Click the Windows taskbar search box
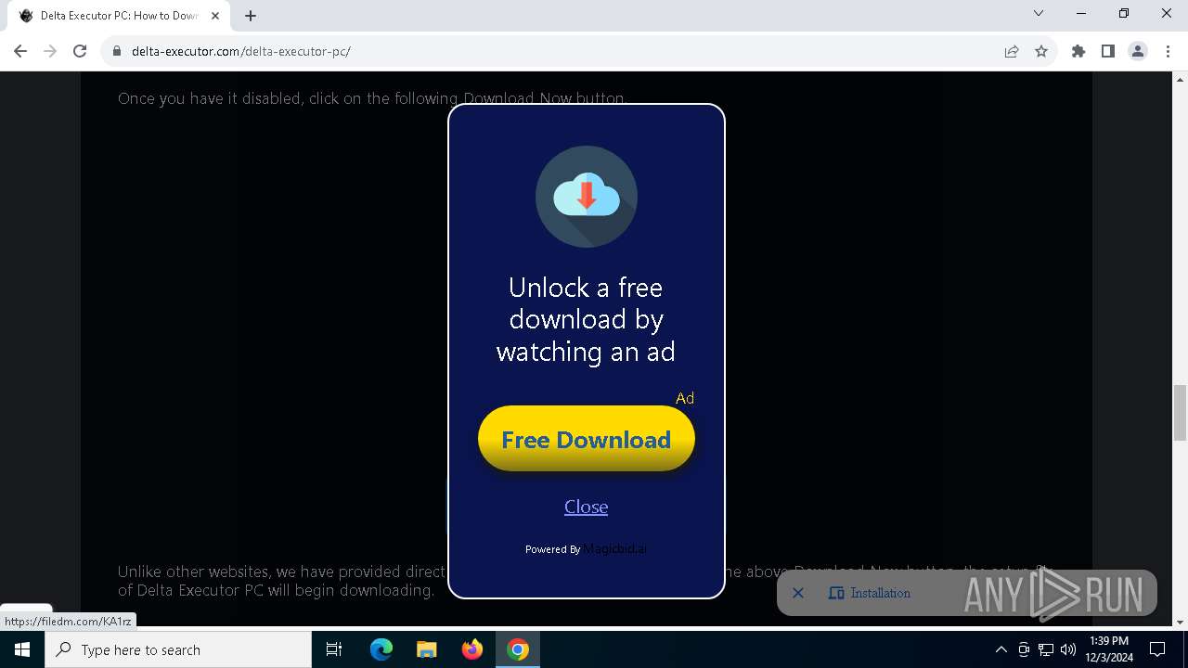The width and height of the screenshot is (1188, 668). pos(178,649)
